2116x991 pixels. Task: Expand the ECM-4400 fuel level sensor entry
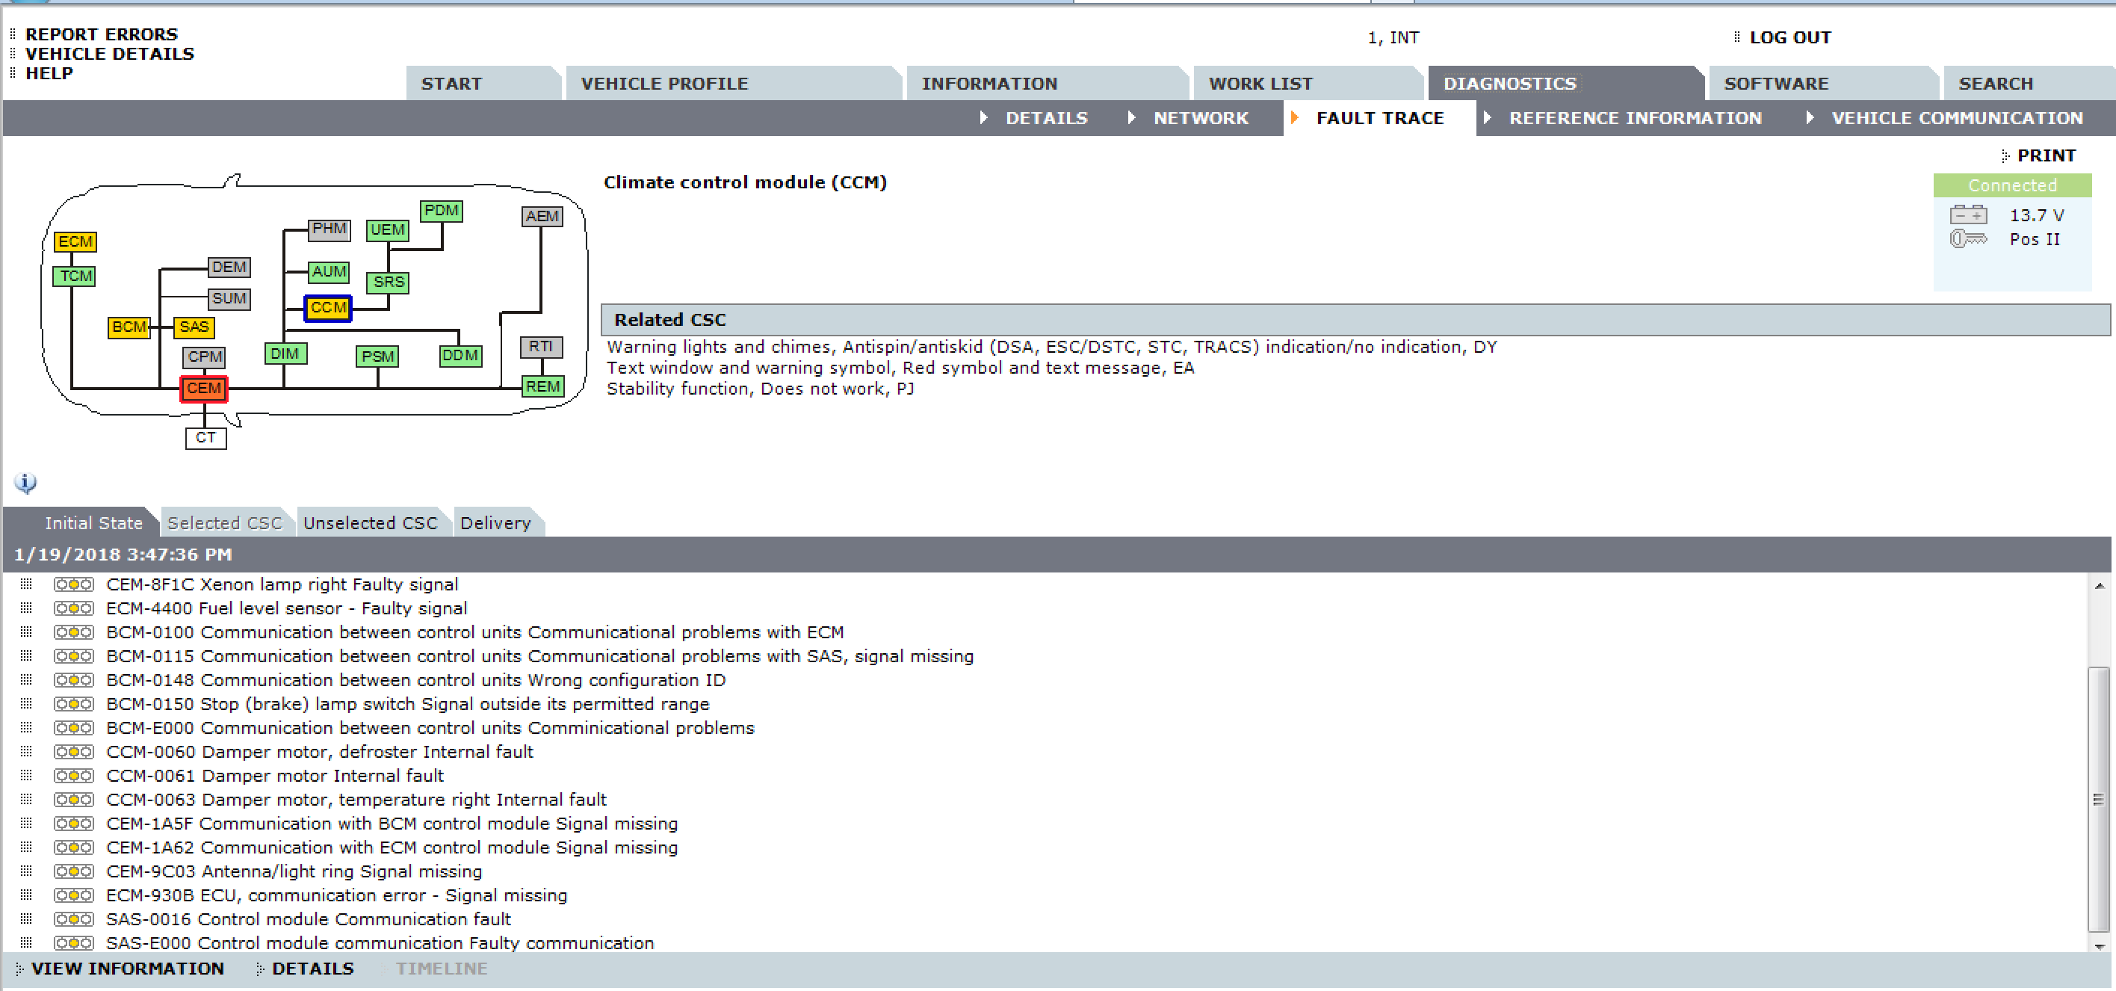point(26,608)
